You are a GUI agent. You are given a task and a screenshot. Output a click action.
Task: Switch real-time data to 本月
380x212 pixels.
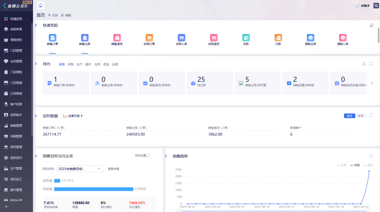click(x=361, y=116)
